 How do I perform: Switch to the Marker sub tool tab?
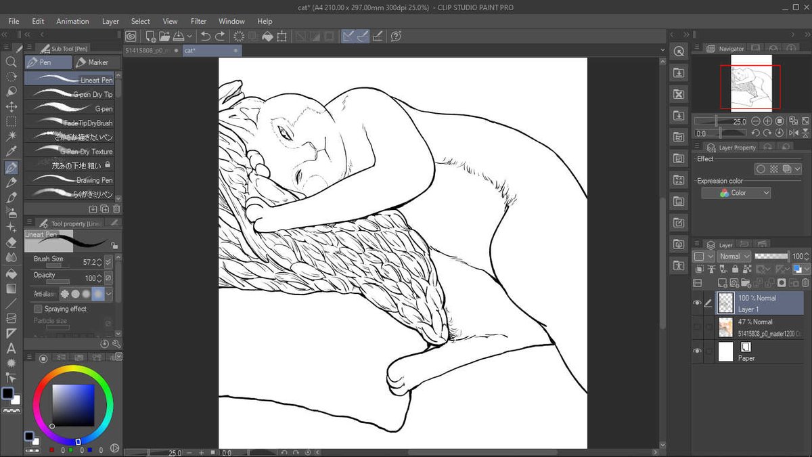tap(97, 62)
